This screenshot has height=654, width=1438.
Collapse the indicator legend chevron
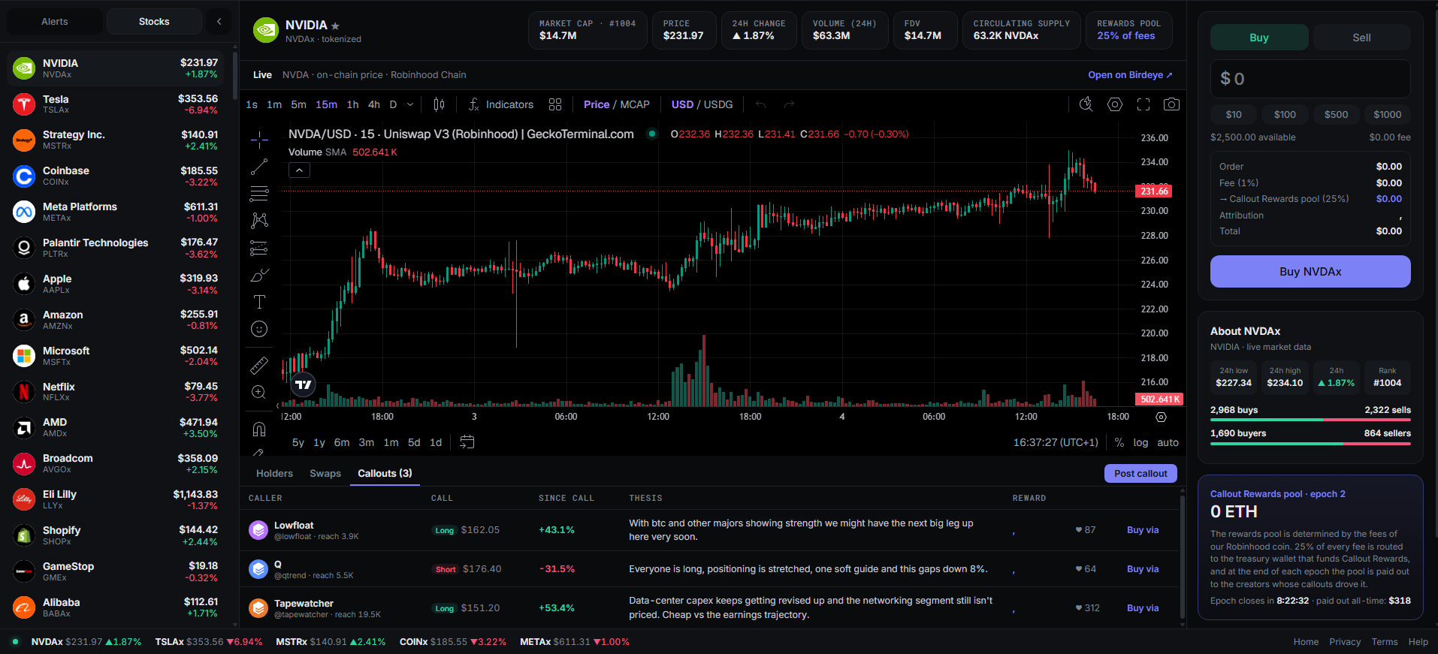(299, 170)
